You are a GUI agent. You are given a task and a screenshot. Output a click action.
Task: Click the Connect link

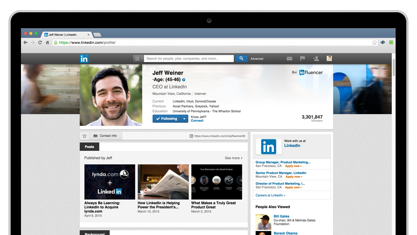pyautogui.click(x=197, y=120)
